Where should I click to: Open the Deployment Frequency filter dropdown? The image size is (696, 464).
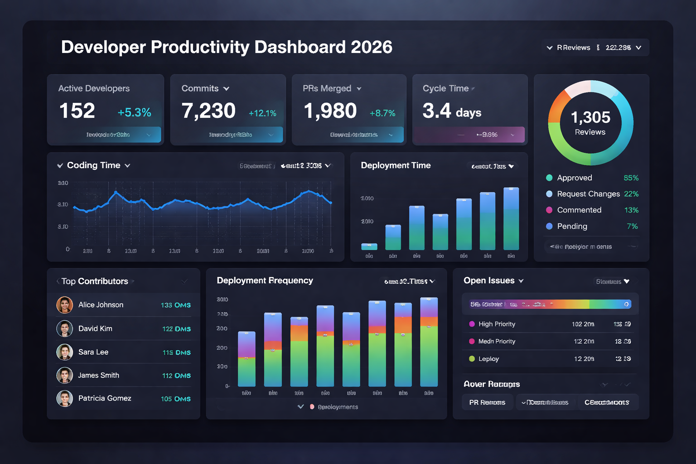click(x=410, y=281)
